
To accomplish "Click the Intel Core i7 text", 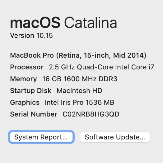I will [135, 67].
